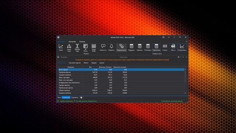This screenshot has width=236, height=133.
Task: Sort by the Название column header
Action: (x=71, y=67)
